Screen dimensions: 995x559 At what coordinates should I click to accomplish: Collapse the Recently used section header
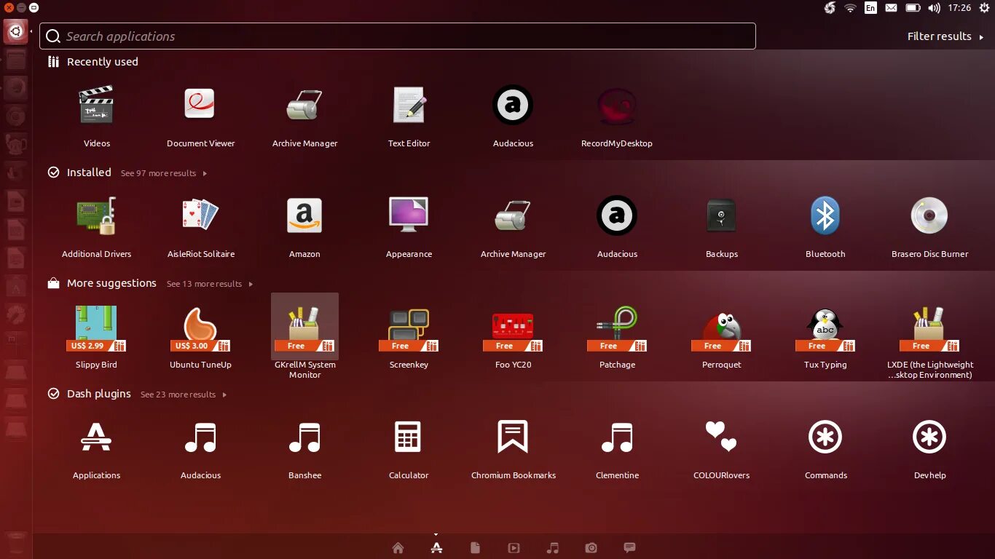(93, 62)
